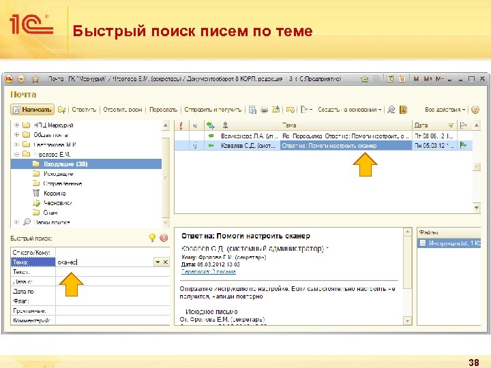The height and width of the screenshot is (368, 491).
Task: Select the letter from Великанова Л.А.
Action: click(323, 136)
